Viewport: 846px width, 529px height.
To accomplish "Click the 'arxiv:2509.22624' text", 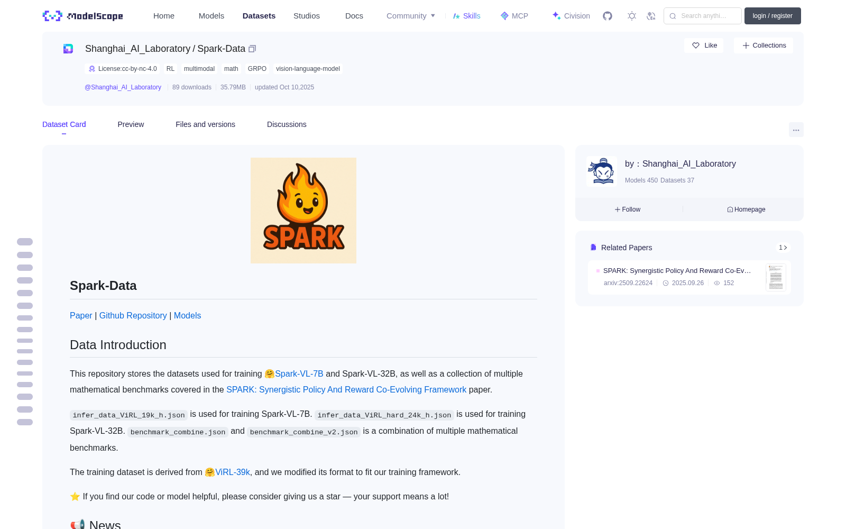I will (x=628, y=283).
